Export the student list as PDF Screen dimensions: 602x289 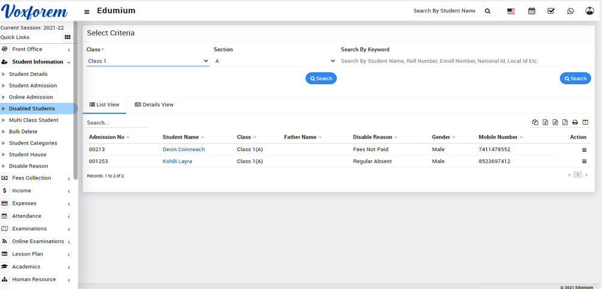click(x=565, y=122)
